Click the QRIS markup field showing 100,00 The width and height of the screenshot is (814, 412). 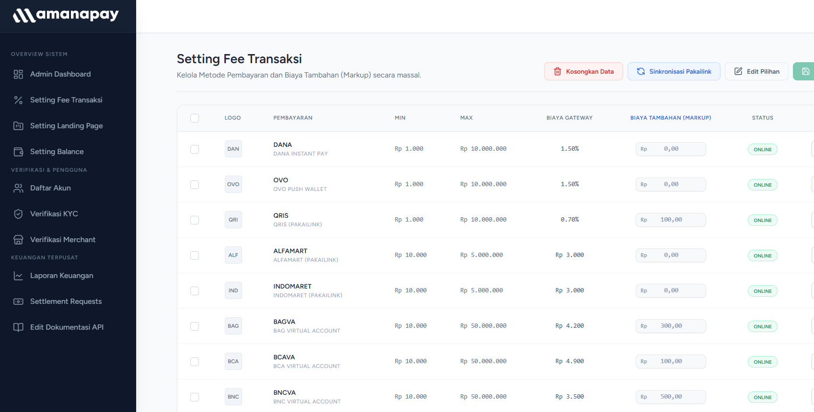671,220
